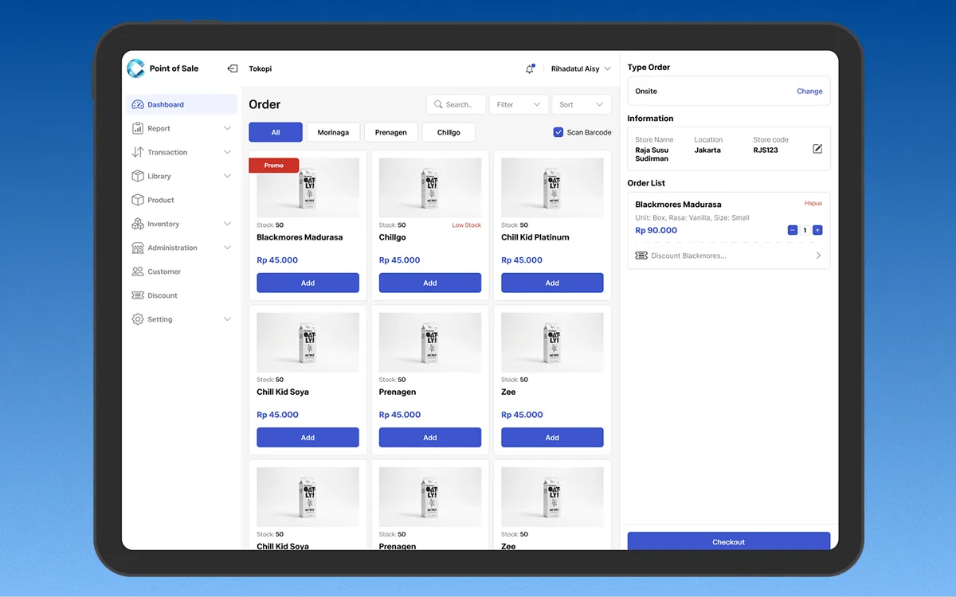Open the Sort dropdown
Image resolution: width=956 pixels, height=597 pixels.
click(x=582, y=104)
